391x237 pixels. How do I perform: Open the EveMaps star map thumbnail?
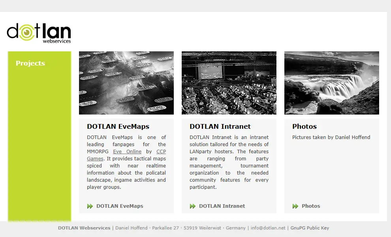(x=126, y=83)
